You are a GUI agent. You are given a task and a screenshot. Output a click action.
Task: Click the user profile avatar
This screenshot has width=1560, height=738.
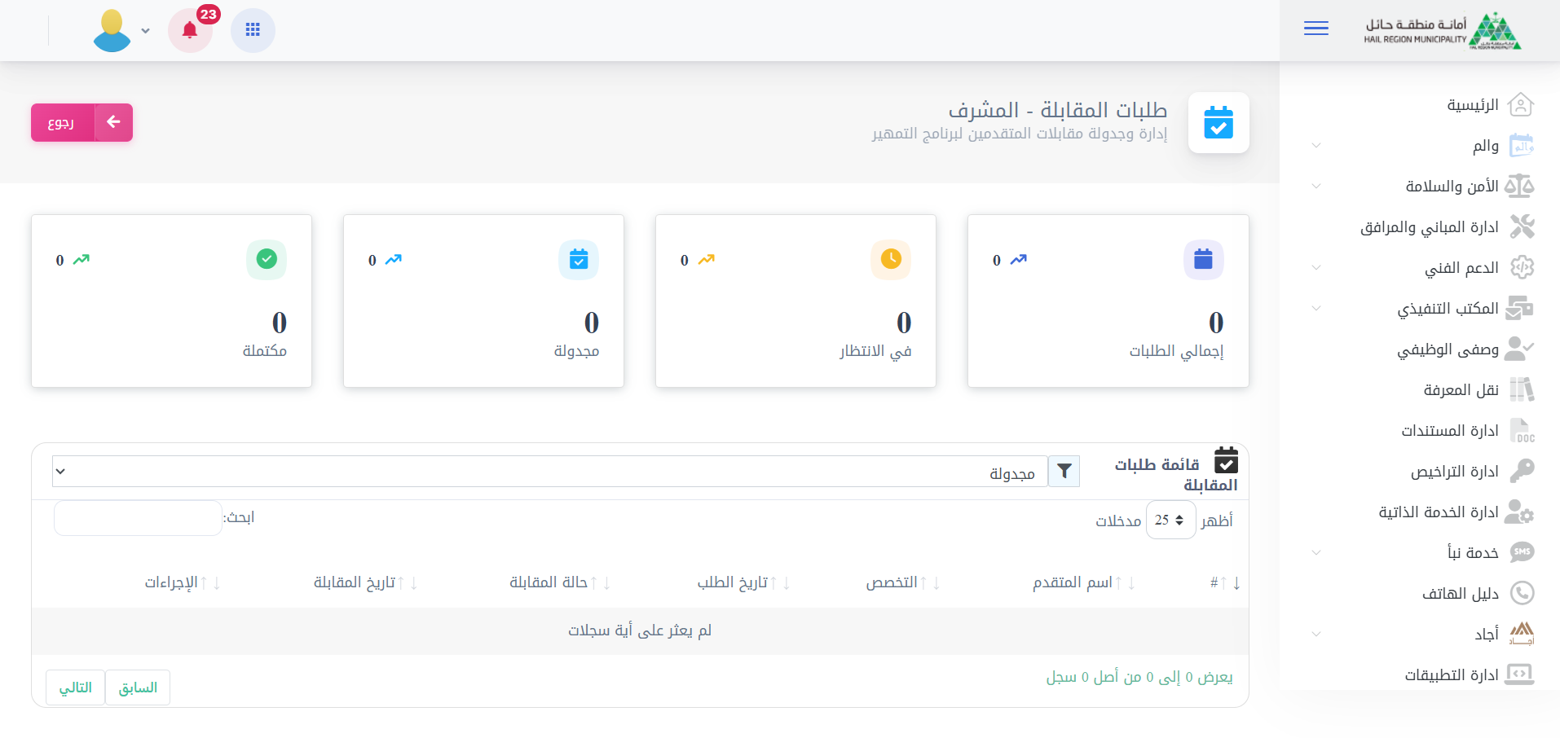click(112, 31)
